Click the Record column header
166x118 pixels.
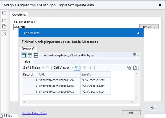(30, 74)
